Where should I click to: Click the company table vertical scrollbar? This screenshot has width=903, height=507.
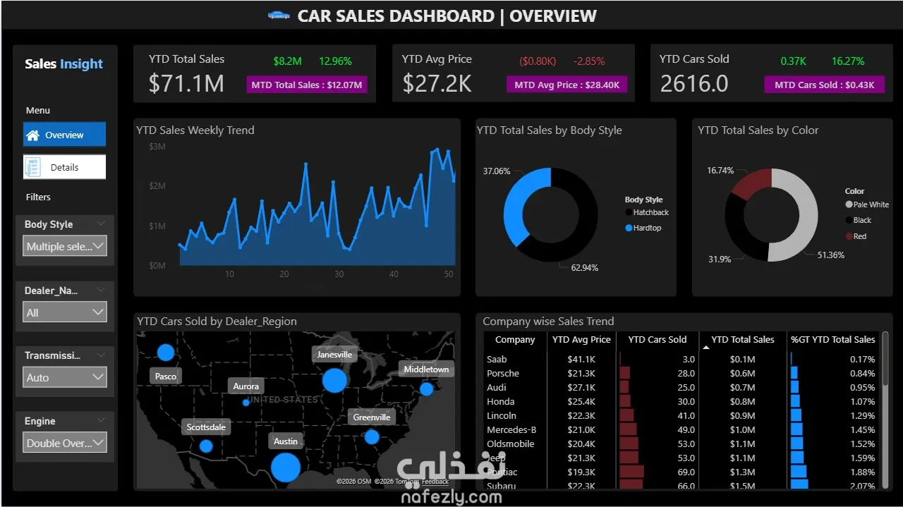(885, 410)
